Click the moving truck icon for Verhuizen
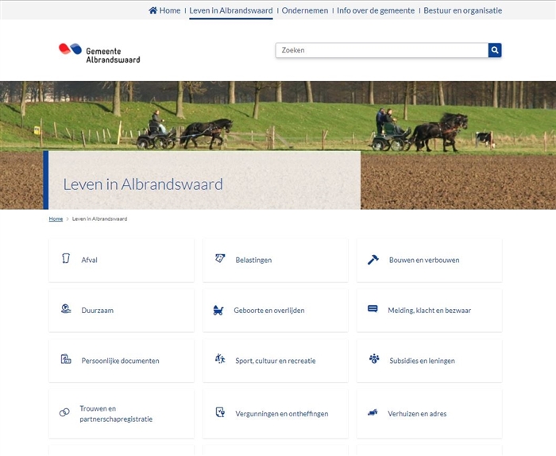 pos(373,413)
